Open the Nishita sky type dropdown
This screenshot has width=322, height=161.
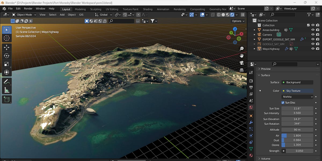(297, 96)
